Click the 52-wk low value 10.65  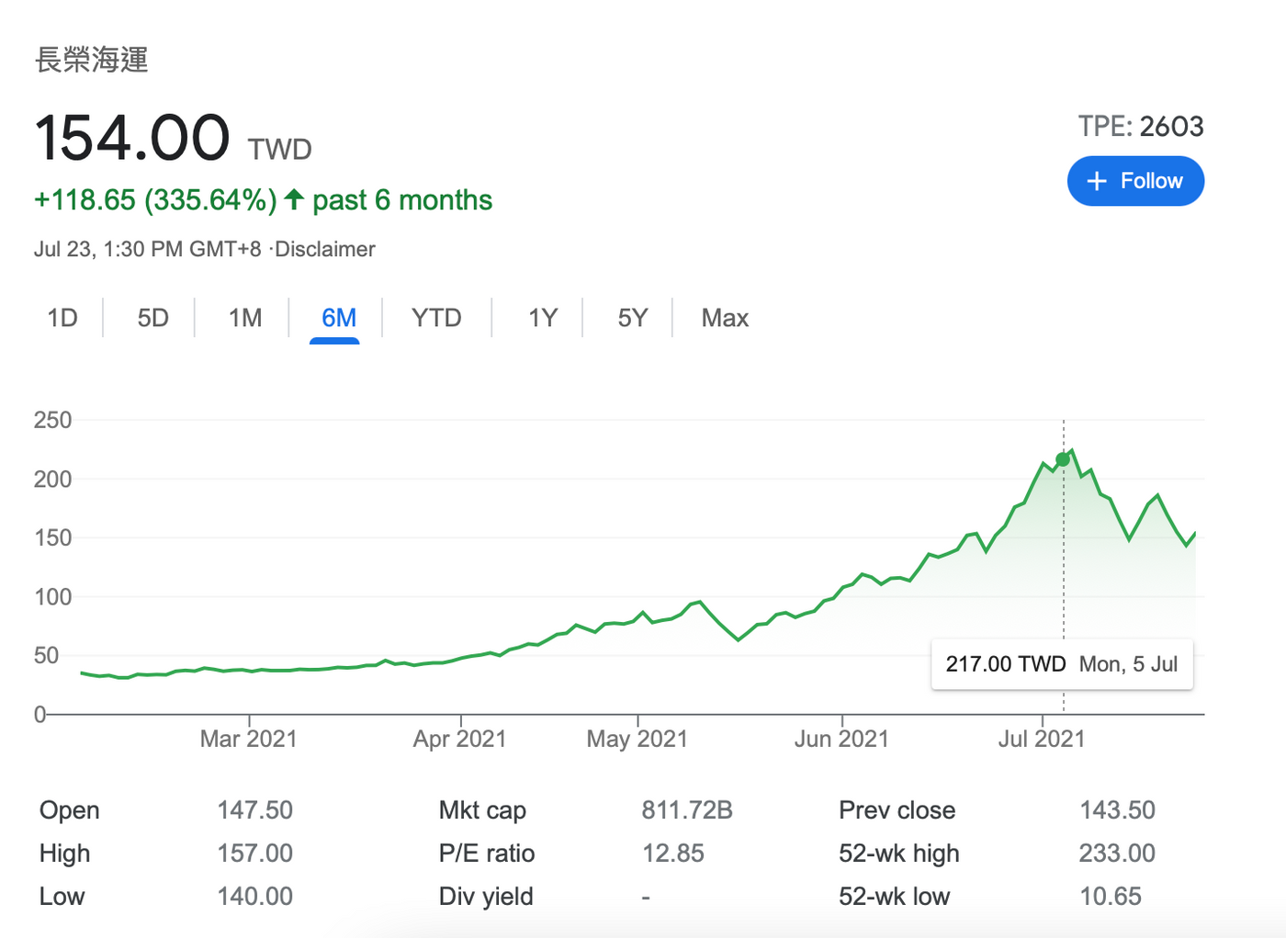tap(1111, 897)
